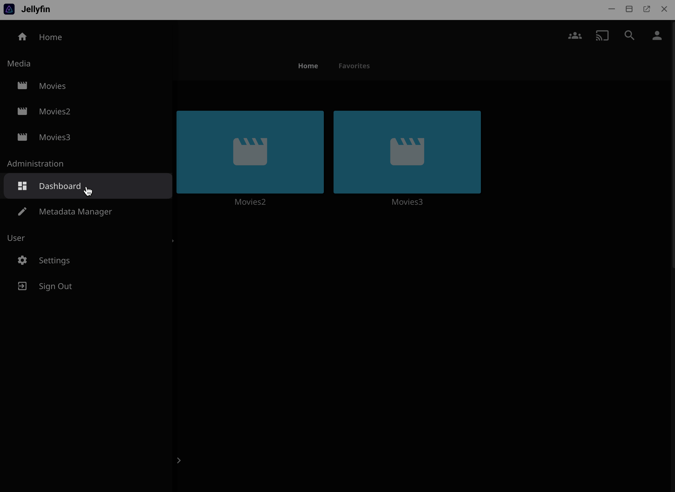Open Metadata Manager label
675x492 pixels.
click(x=75, y=211)
